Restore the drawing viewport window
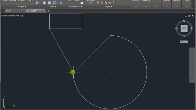Image resolution: width=196 pixels, height=110 pixels. tap(189, 16)
